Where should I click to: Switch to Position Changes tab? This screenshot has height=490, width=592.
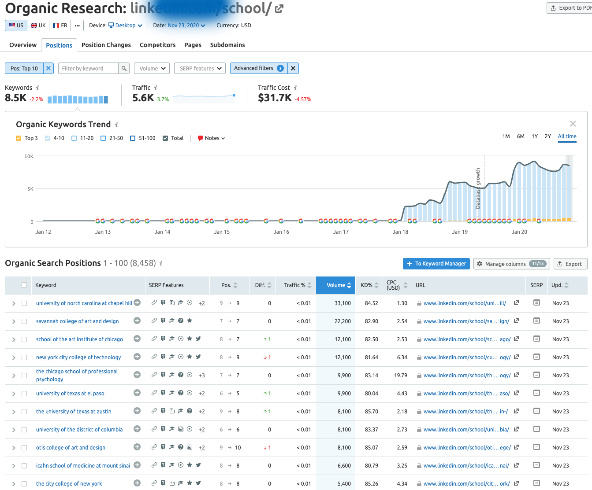106,45
